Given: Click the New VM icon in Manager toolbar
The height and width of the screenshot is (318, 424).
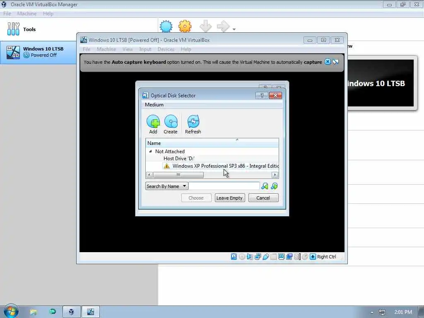Looking at the screenshot, I should (x=166, y=26).
